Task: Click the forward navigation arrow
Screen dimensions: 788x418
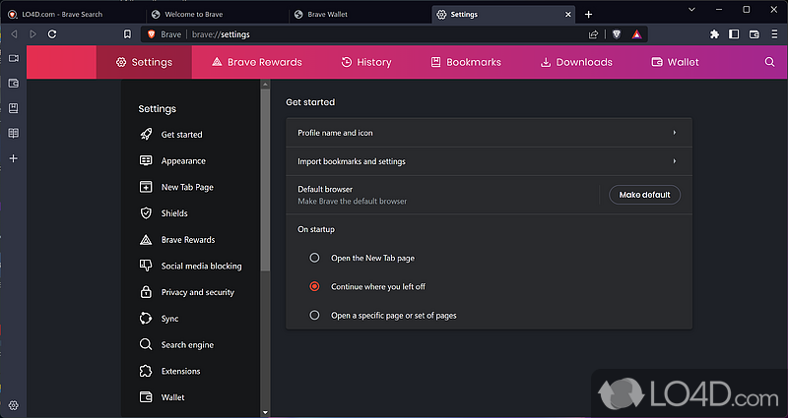Action: coord(33,34)
